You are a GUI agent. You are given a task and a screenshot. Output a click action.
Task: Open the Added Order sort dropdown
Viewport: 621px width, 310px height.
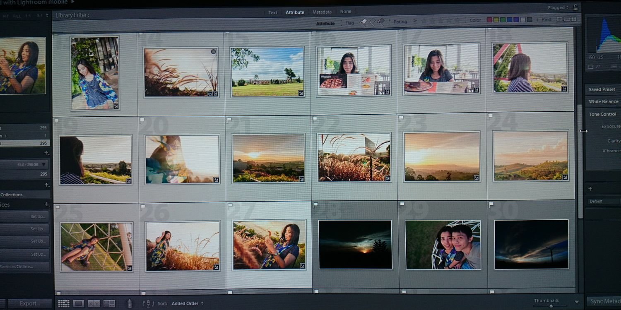click(188, 303)
